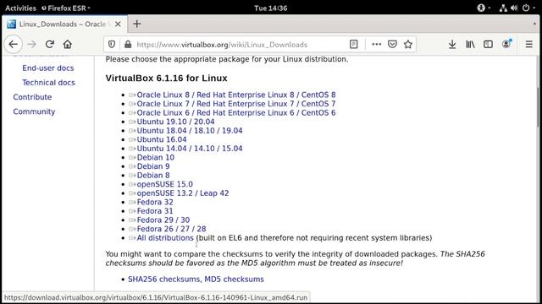The height and width of the screenshot is (304, 542).
Task: Close the Linux_Downloads tab
Action: pos(118,24)
